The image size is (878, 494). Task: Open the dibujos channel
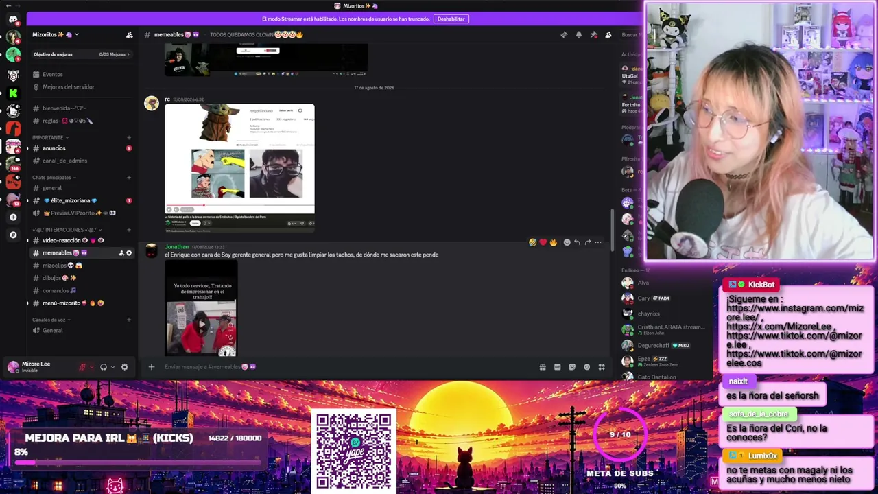click(82, 278)
